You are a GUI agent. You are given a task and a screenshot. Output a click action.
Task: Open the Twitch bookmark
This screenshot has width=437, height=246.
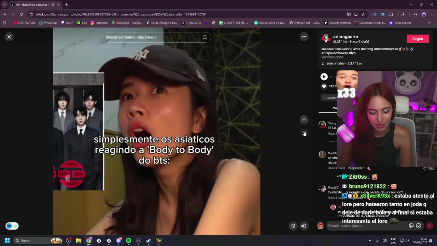coord(67,23)
